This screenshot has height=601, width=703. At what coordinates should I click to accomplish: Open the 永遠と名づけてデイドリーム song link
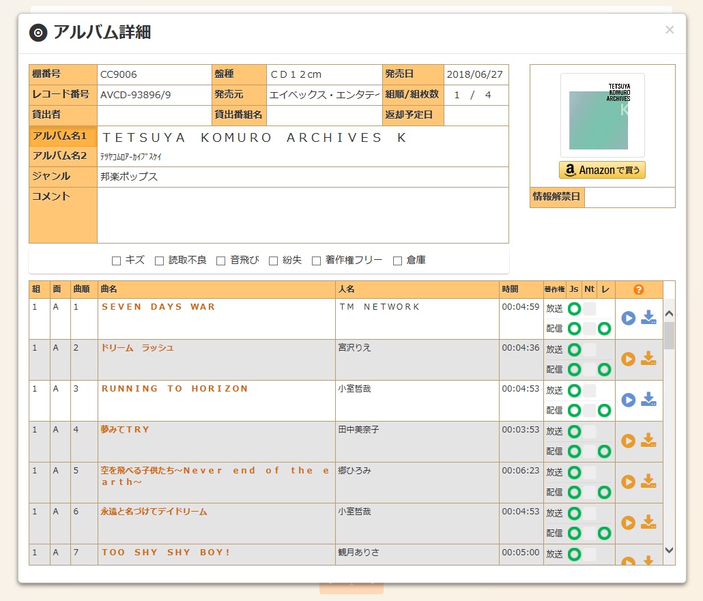click(154, 512)
